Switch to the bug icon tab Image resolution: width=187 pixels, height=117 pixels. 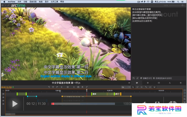[x=181, y=83]
